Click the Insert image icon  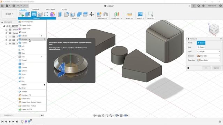coord(140,14)
